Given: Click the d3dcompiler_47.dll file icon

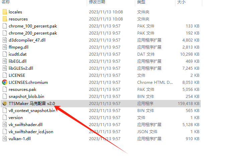Looking at the screenshot, I should (x=5, y=40).
